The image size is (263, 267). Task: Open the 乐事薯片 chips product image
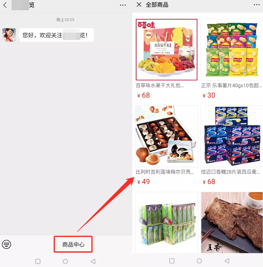(x=232, y=50)
